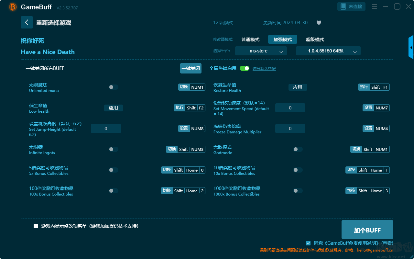Click the movement speed input field
The height and width of the screenshot is (259, 414).
290,108
